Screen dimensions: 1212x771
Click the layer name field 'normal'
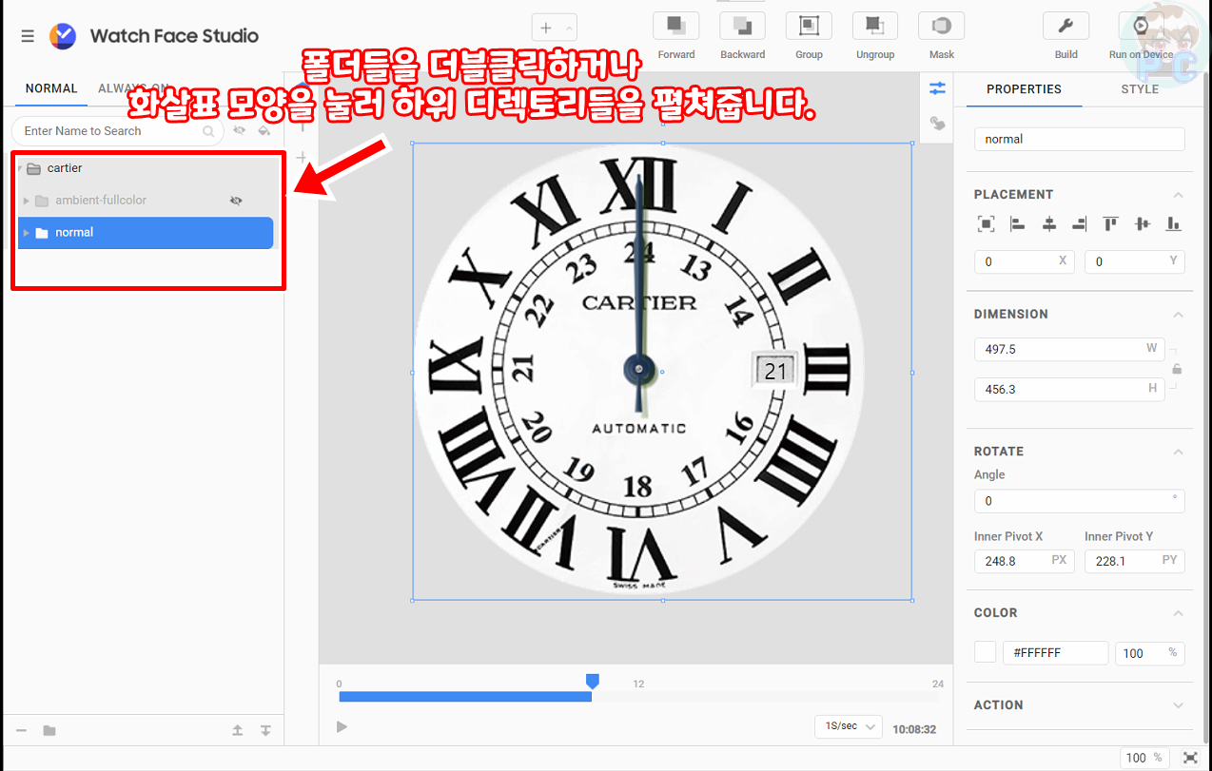point(1080,139)
